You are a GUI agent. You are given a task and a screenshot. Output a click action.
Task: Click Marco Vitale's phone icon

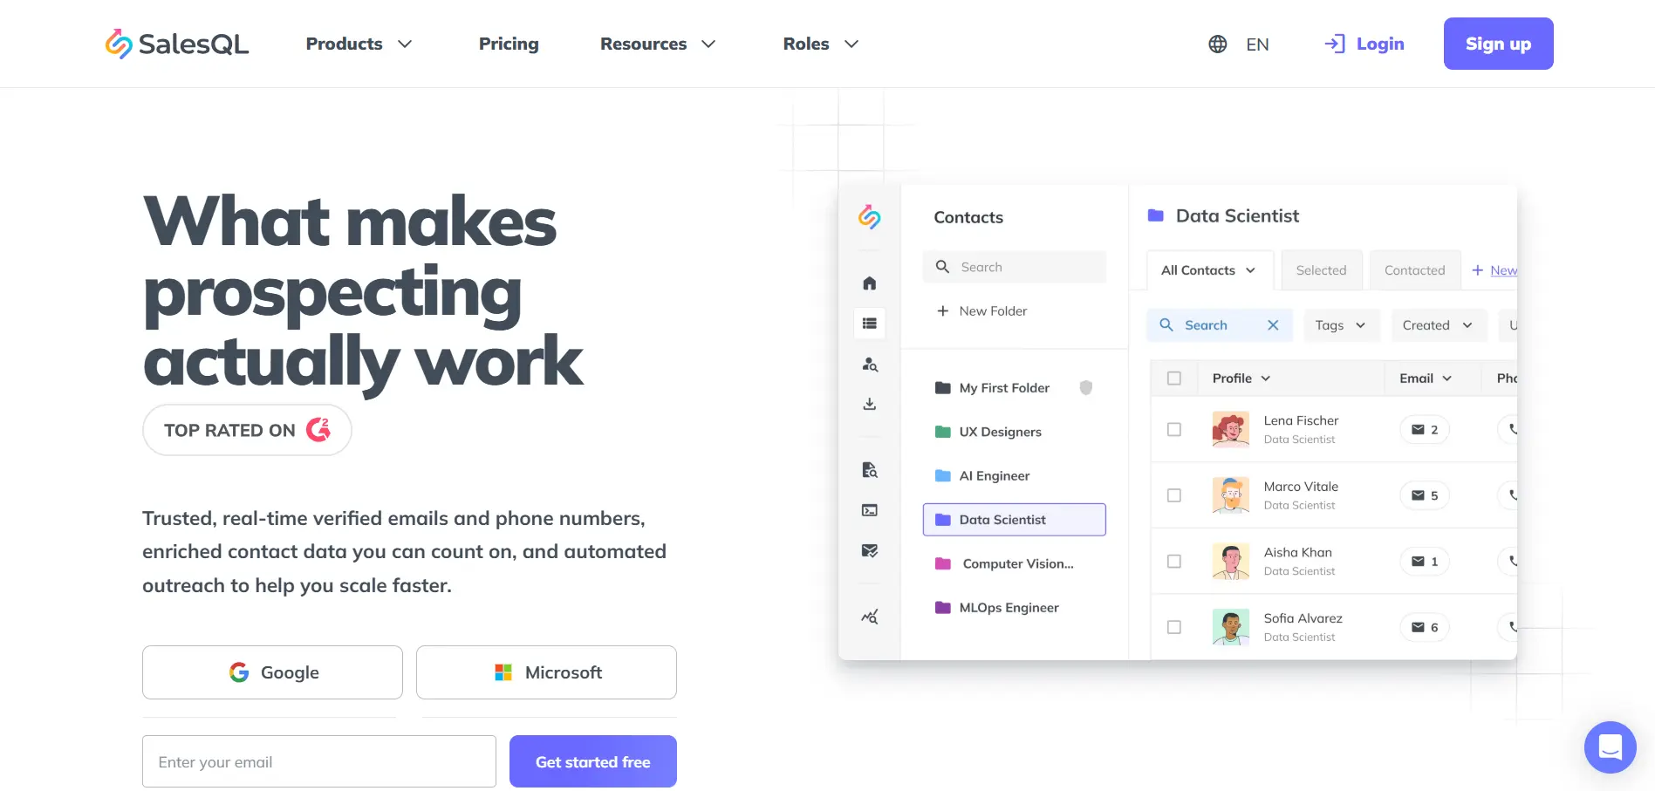(x=1512, y=495)
